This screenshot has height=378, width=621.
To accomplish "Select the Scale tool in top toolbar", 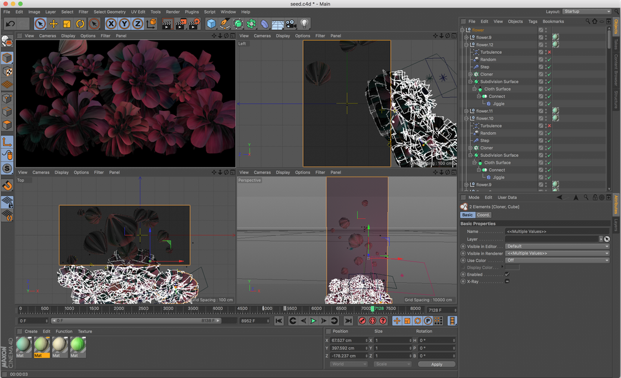I will point(67,24).
